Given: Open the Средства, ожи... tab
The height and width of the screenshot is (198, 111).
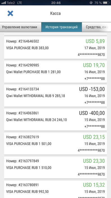Looking at the screenshot, I should [x=96, y=27].
